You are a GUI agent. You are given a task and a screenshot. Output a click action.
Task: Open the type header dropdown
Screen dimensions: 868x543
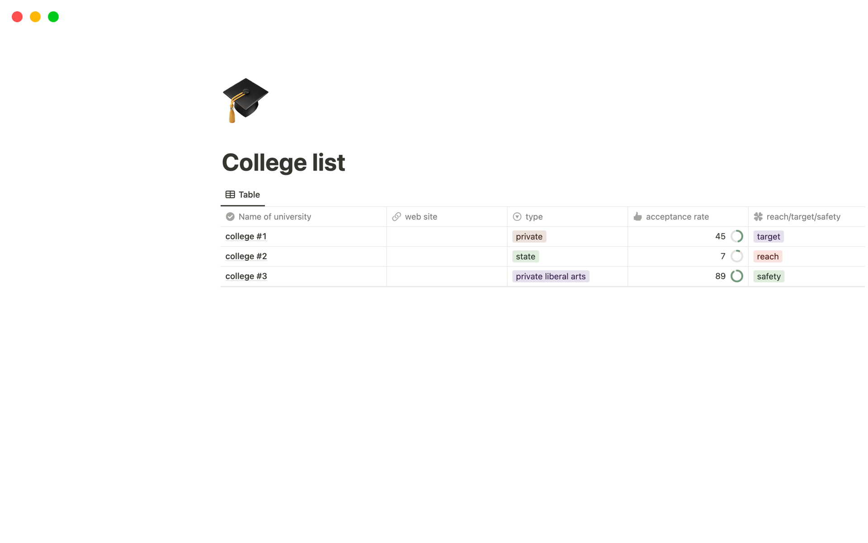coord(533,216)
